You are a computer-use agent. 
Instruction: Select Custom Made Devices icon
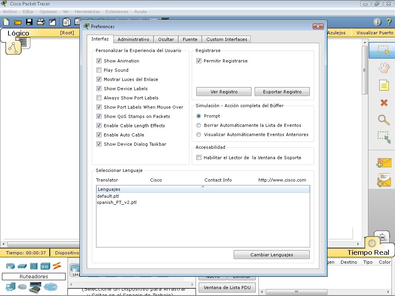coord(35,288)
